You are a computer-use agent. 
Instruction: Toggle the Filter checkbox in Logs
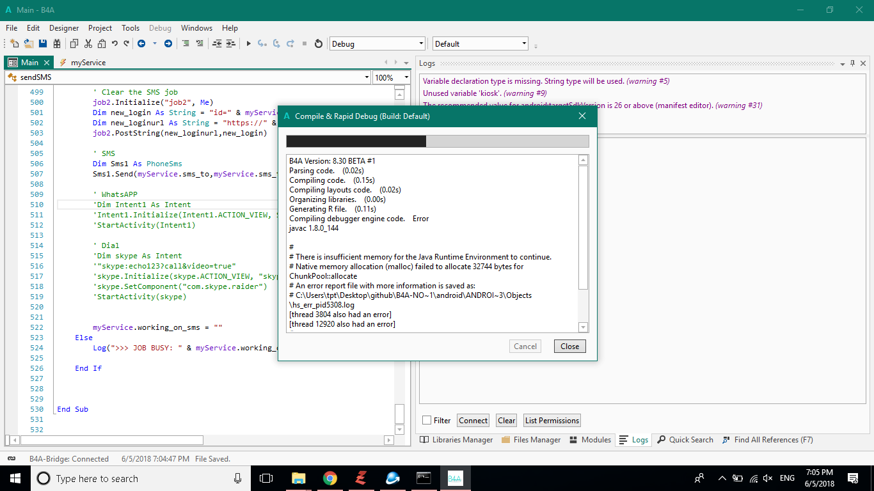pyautogui.click(x=427, y=420)
